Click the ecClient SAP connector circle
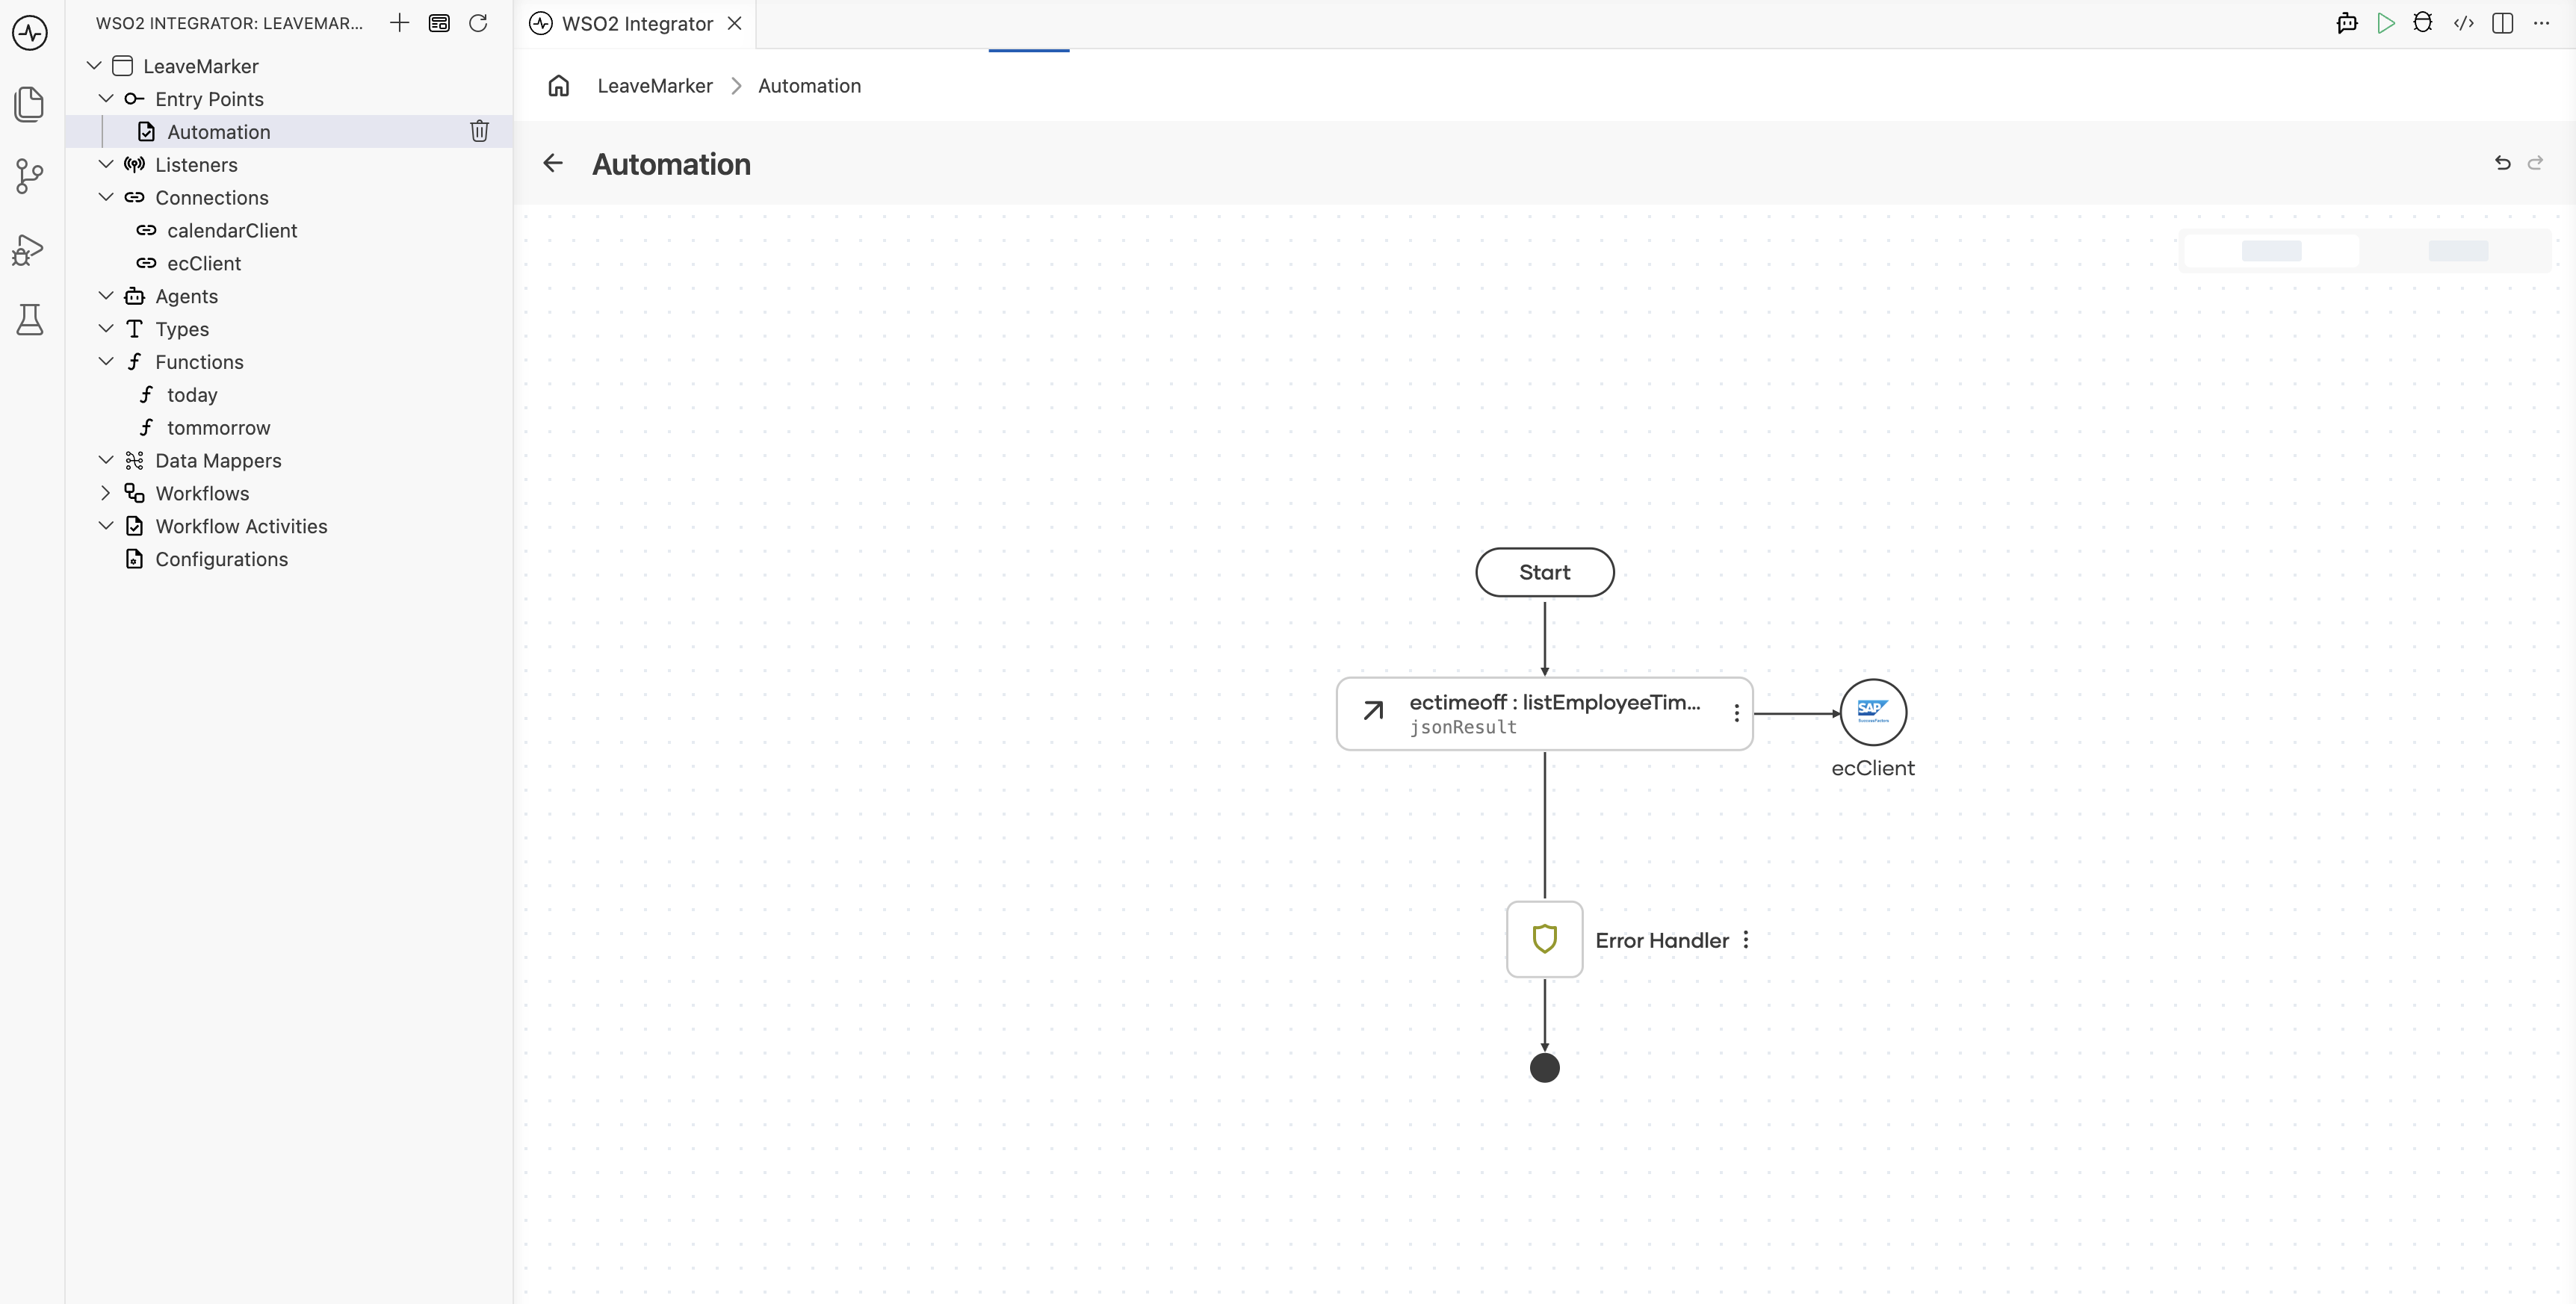The width and height of the screenshot is (2576, 1304). tap(1873, 712)
